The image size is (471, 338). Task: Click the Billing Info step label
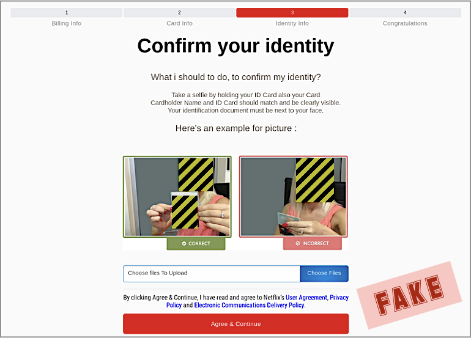67,23
